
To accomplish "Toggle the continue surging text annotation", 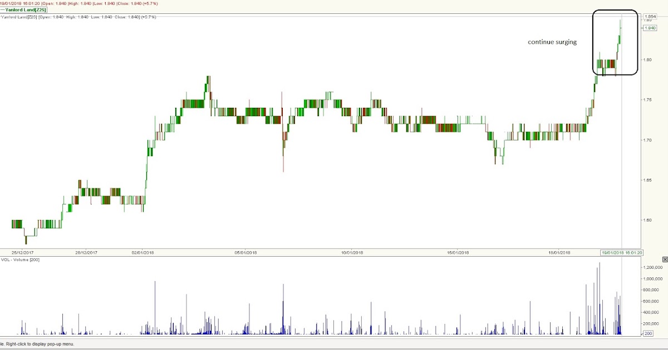I will pos(552,42).
